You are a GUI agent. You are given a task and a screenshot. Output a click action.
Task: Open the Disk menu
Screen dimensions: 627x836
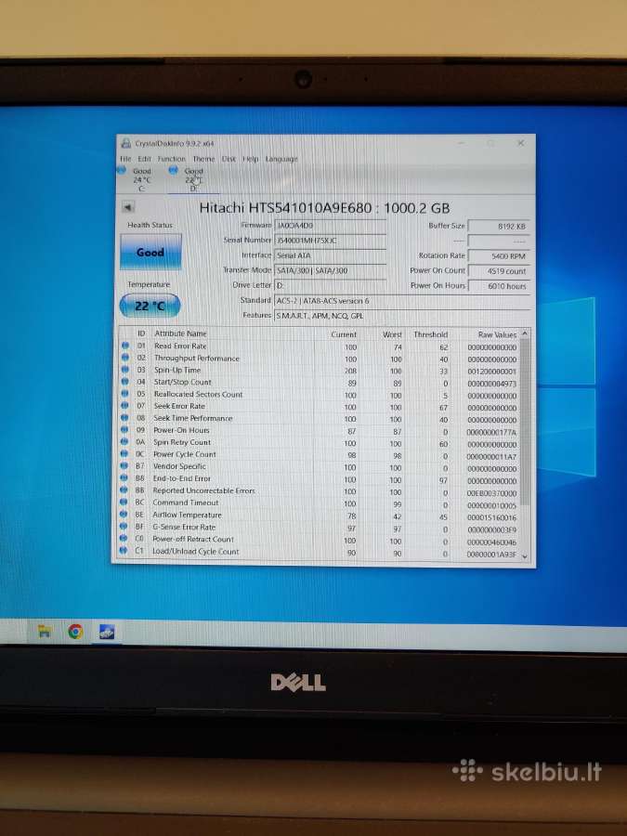tap(229, 159)
